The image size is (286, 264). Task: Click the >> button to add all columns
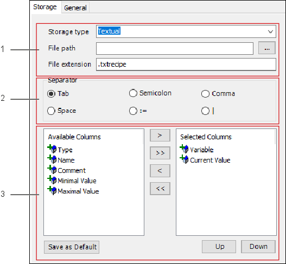[160, 153]
